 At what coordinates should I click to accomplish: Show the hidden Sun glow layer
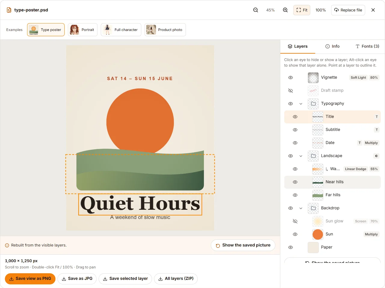click(295, 221)
